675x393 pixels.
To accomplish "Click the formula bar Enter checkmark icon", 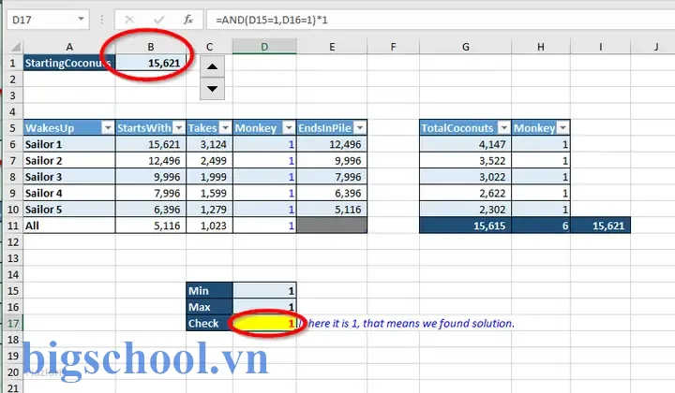I will (x=158, y=20).
